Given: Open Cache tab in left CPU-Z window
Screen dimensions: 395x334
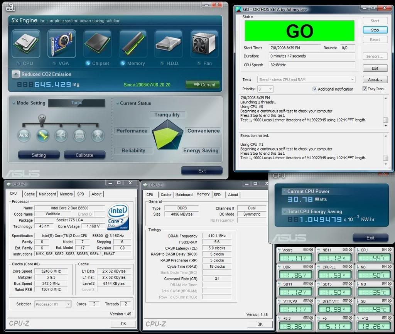Looking at the screenshot, I should click(x=29, y=194).
